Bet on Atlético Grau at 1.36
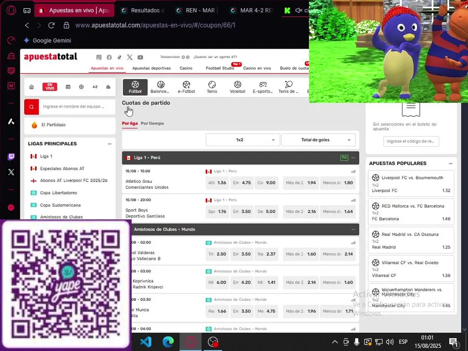Image resolution: width=468 pixels, height=351 pixels. (x=217, y=183)
